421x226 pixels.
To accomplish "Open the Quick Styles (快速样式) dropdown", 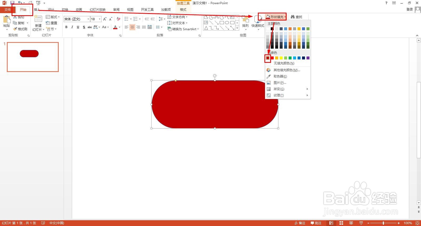I will pyautogui.click(x=258, y=22).
